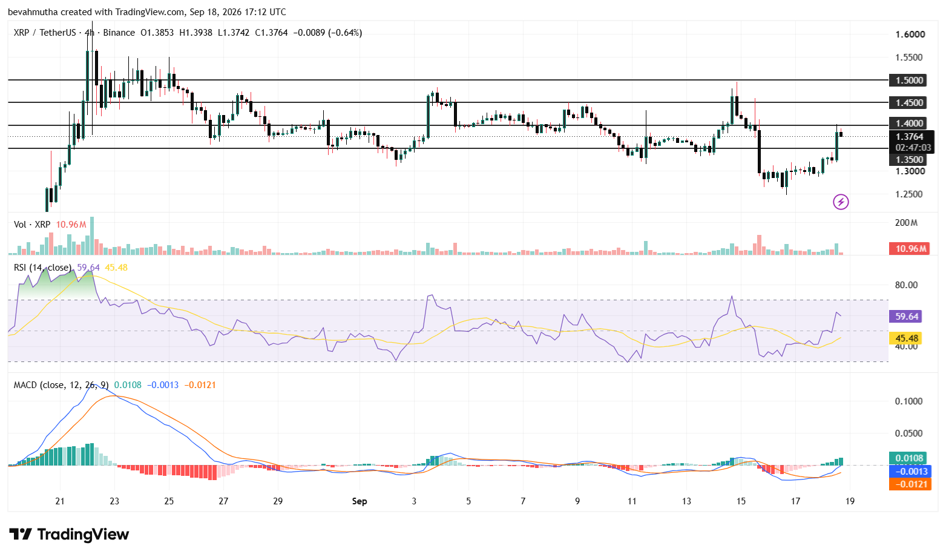Click the Sep date label on time axis
The width and height of the screenshot is (946, 557).
360,501
